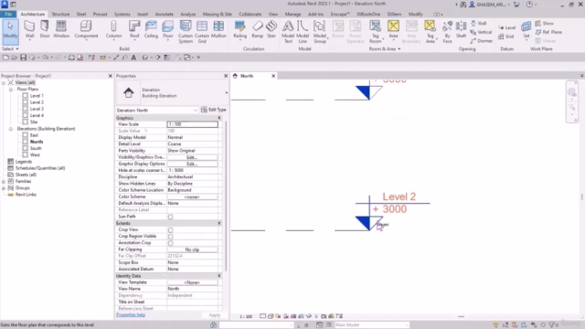Click the Area tool
Screen dimensions: 585x329
tap(393, 29)
